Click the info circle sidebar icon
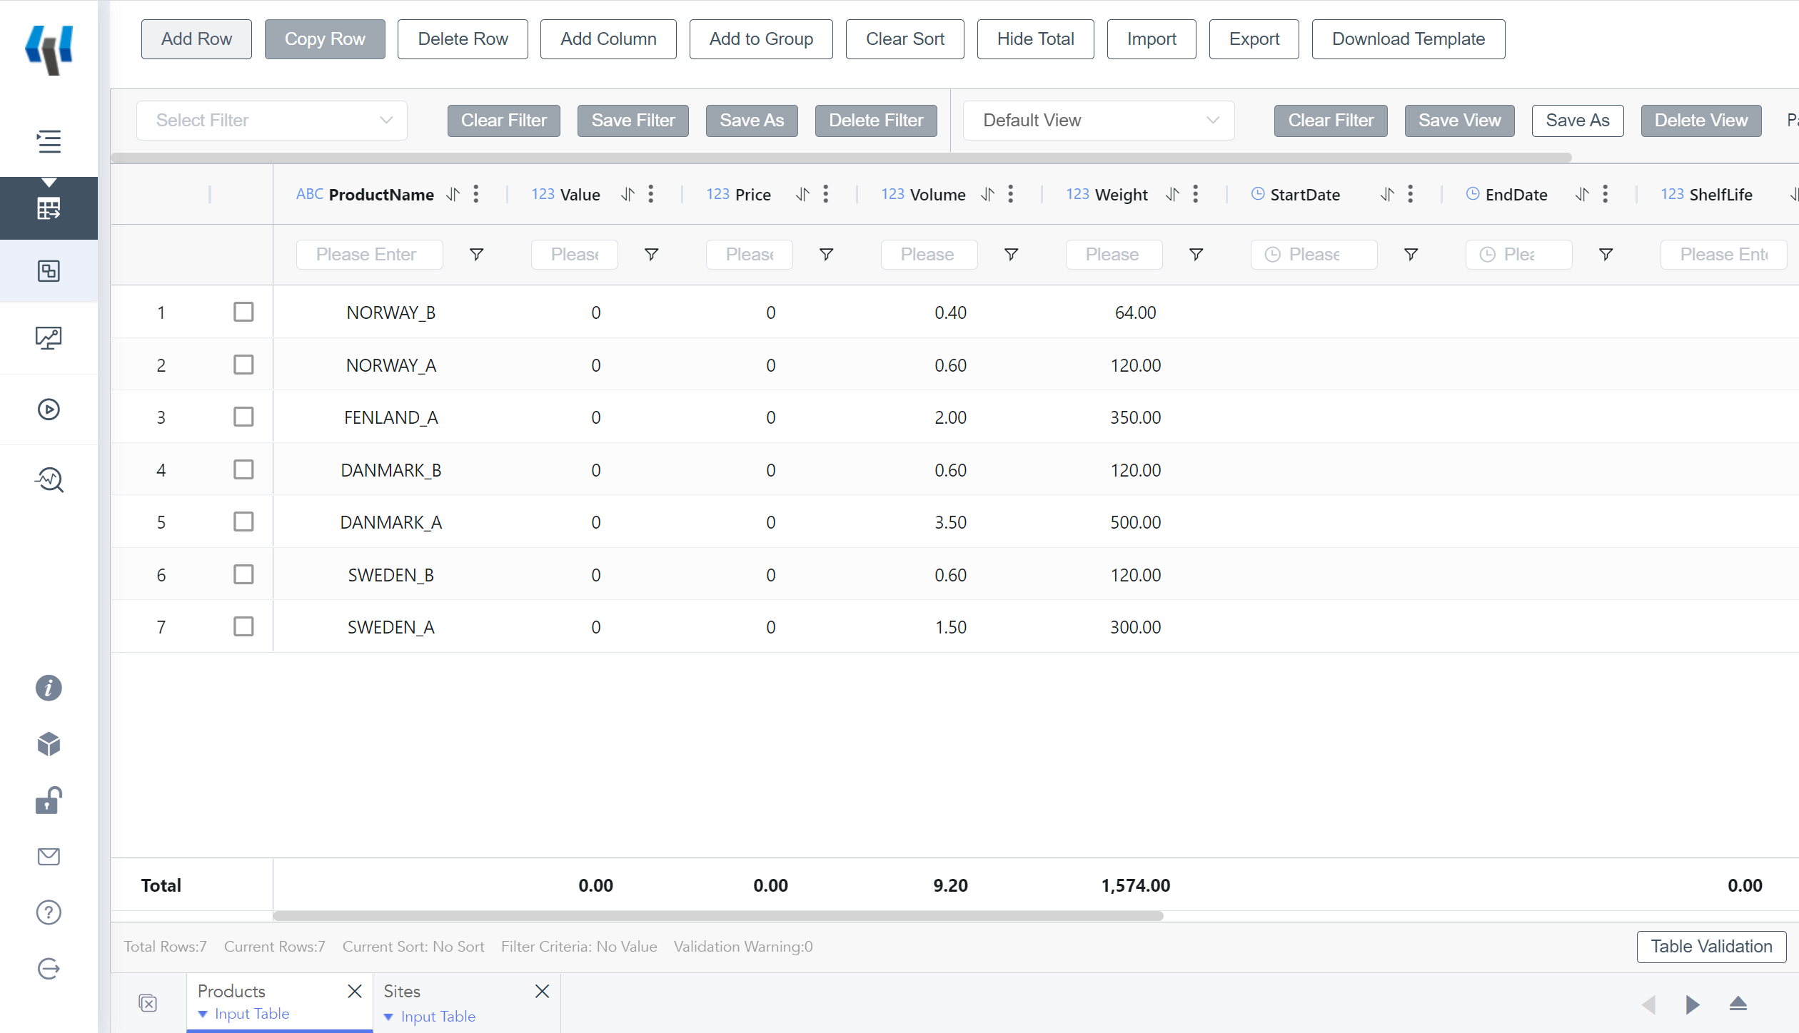This screenshot has height=1033, width=1799. click(49, 688)
